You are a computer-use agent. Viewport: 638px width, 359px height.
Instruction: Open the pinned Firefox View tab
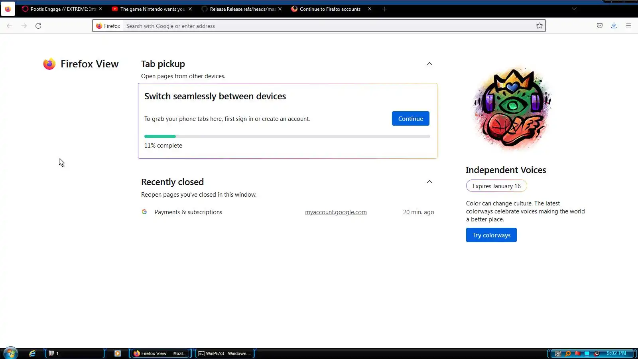[x=8, y=9]
